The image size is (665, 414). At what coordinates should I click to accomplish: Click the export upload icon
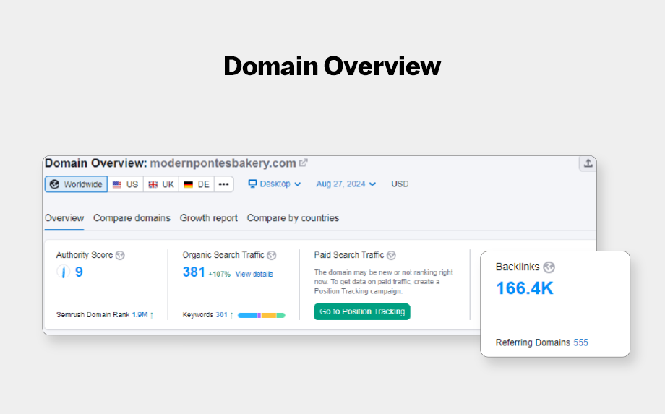click(x=588, y=163)
